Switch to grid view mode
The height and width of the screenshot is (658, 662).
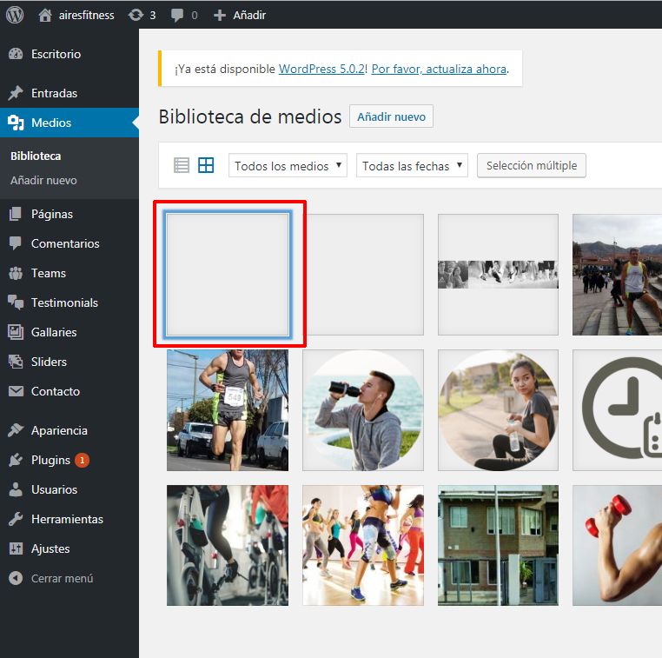click(x=206, y=165)
